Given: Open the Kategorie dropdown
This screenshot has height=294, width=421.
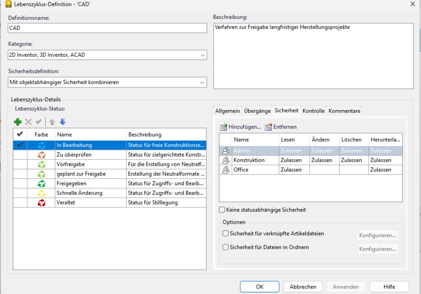Looking at the screenshot, I should point(107,55).
